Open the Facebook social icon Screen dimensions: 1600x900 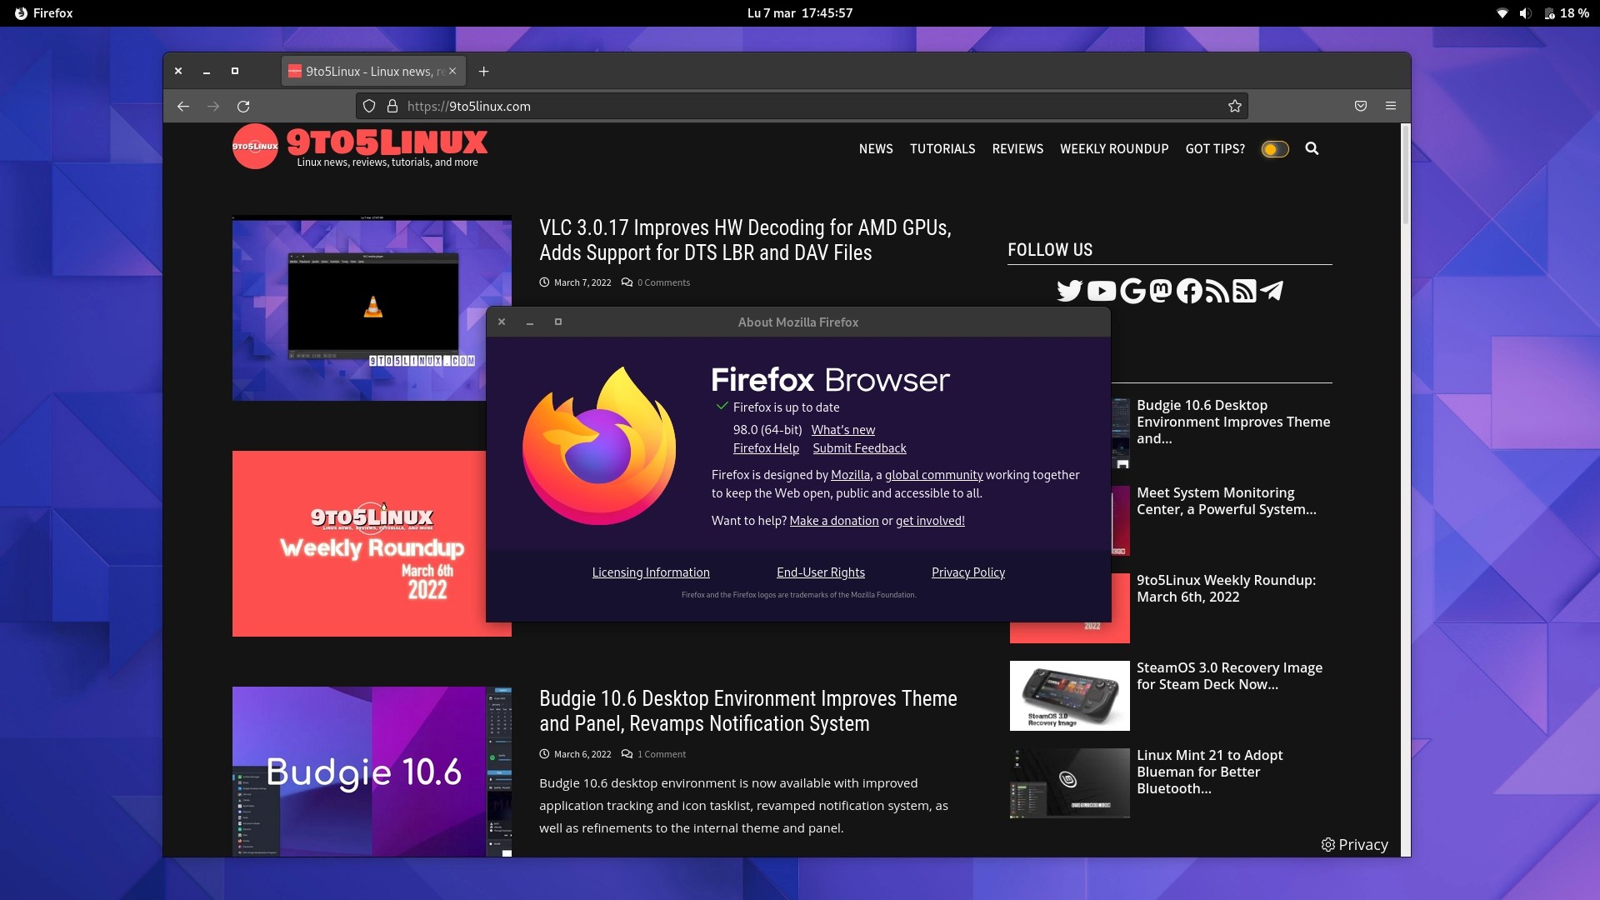tap(1189, 291)
